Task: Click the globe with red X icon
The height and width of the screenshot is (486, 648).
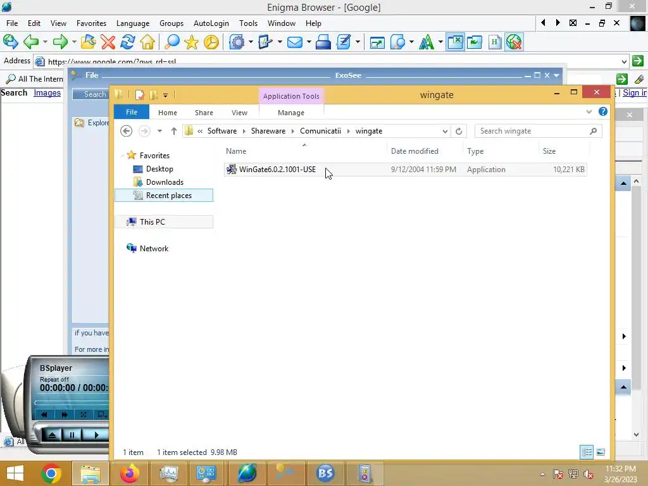Action: coord(514,42)
